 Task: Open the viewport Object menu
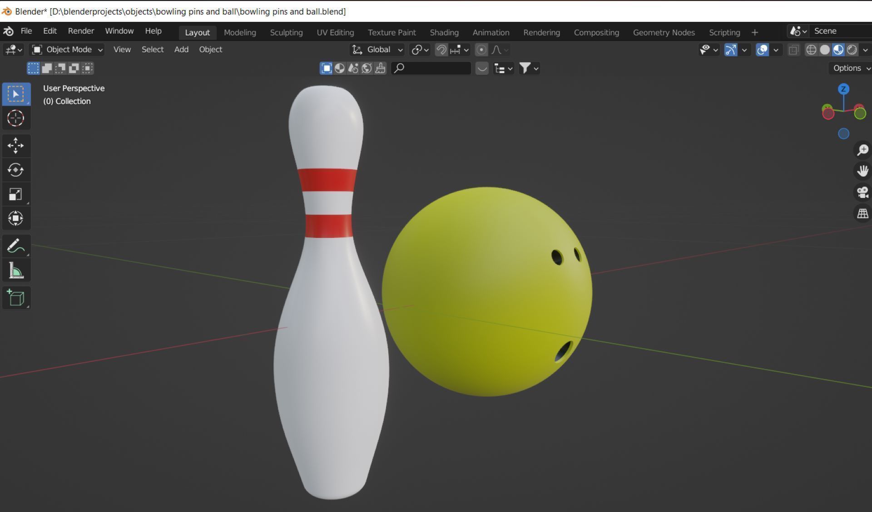[x=210, y=49]
